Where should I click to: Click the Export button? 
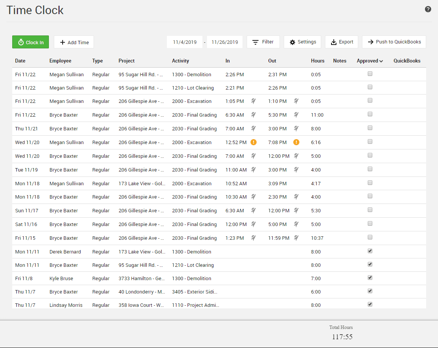(x=342, y=42)
